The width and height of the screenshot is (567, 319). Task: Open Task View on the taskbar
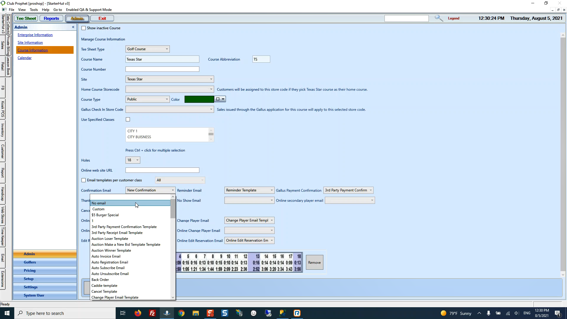pyautogui.click(x=123, y=313)
